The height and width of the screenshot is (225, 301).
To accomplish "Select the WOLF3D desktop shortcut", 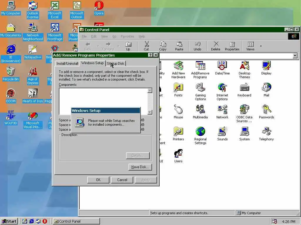I will (11, 118).
